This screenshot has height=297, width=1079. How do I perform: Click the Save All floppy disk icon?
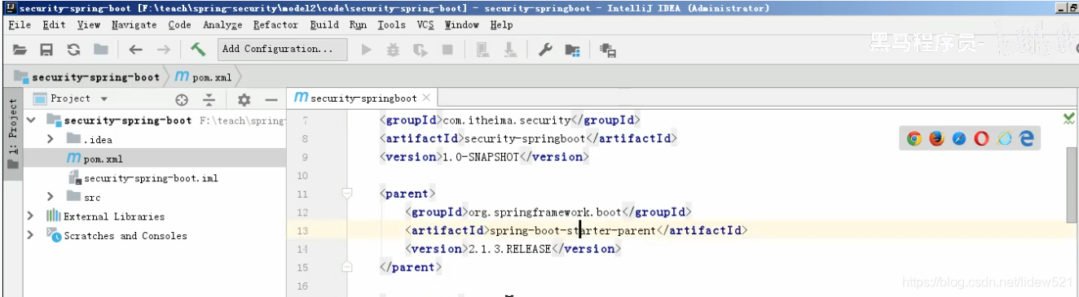tap(46, 50)
